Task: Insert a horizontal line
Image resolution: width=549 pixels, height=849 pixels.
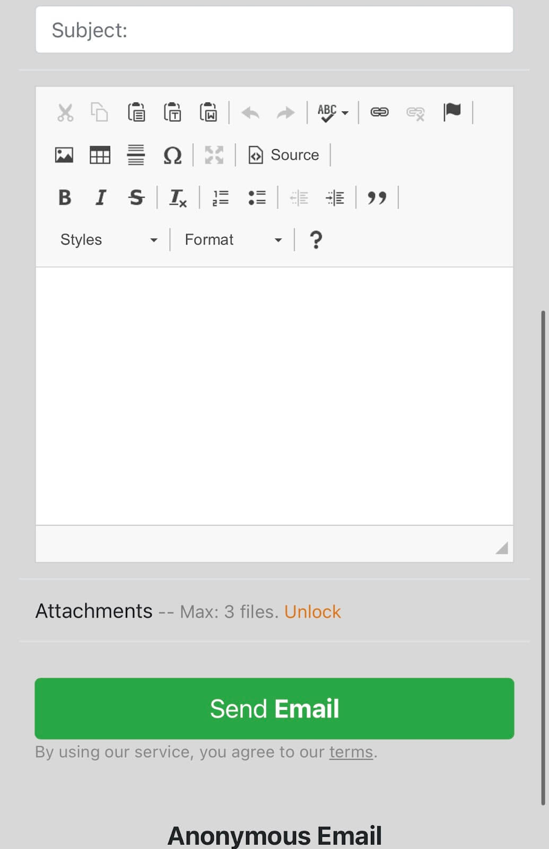Action: click(x=136, y=155)
